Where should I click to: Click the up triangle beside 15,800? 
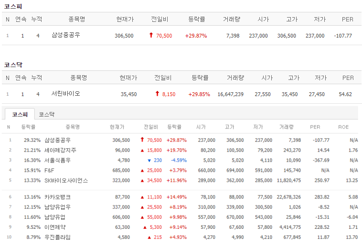[x=142, y=150]
